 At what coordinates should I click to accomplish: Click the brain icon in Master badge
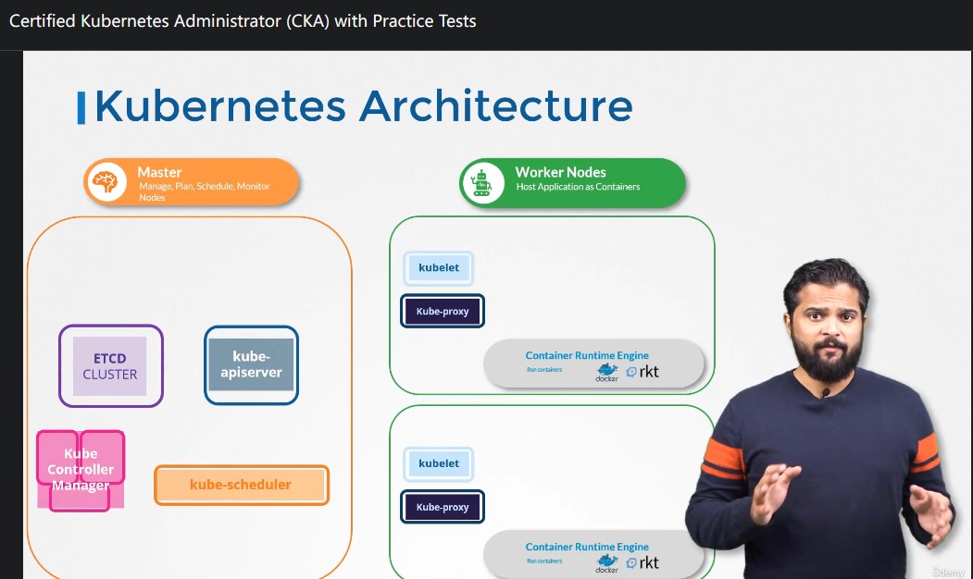[106, 181]
